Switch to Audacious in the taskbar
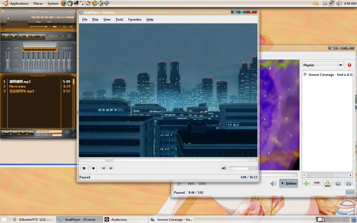 (x=126, y=219)
